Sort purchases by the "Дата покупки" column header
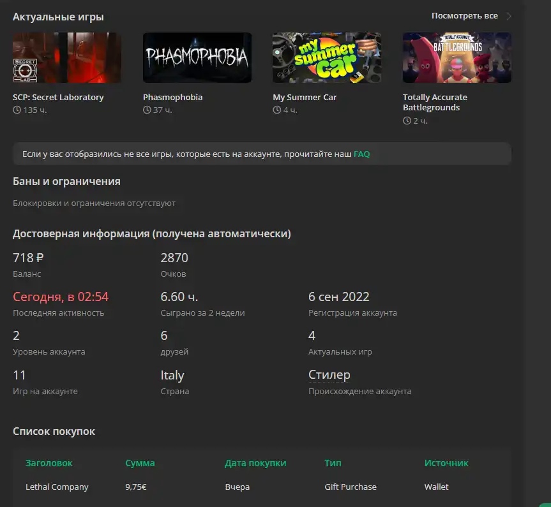Screen dimensions: 551x507 click(255, 463)
